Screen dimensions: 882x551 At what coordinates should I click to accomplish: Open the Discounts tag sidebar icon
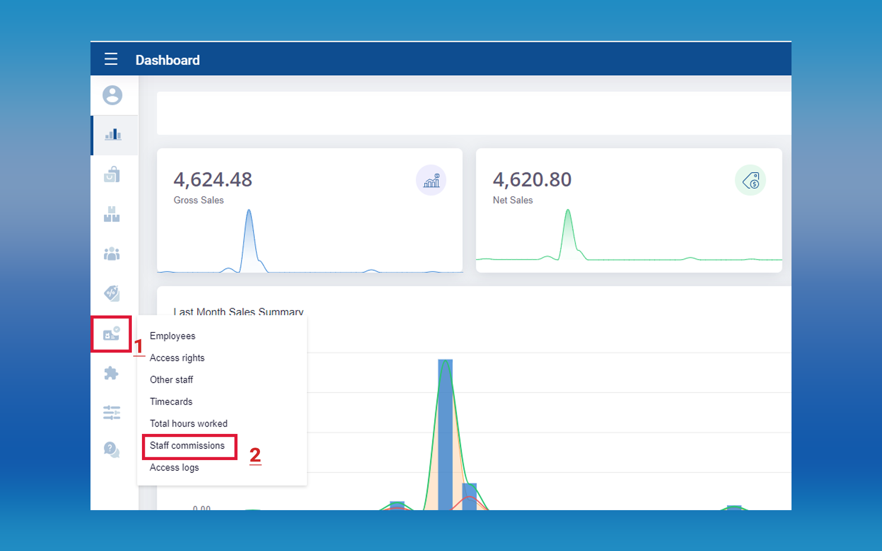(x=112, y=293)
